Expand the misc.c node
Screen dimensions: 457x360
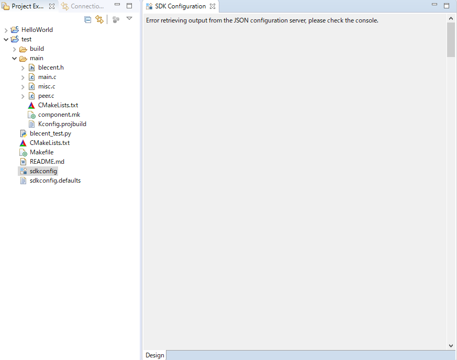(x=23, y=87)
